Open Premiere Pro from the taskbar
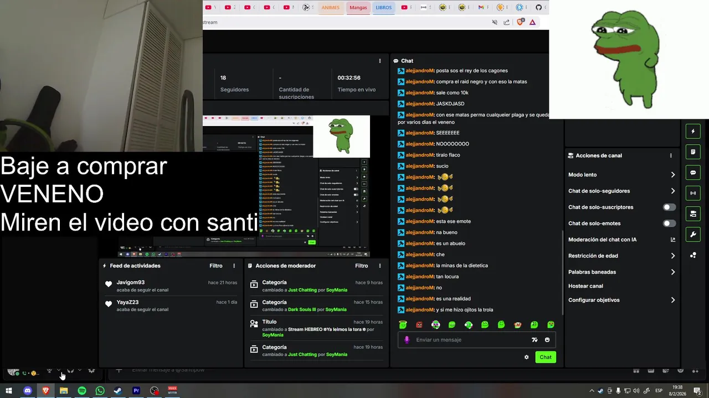The image size is (709, 398). 136,391
